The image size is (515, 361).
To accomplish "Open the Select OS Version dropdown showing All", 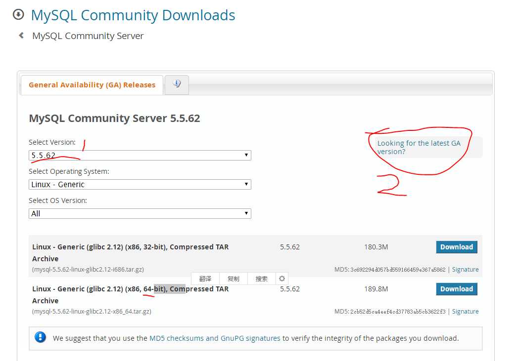I will tap(140, 213).
